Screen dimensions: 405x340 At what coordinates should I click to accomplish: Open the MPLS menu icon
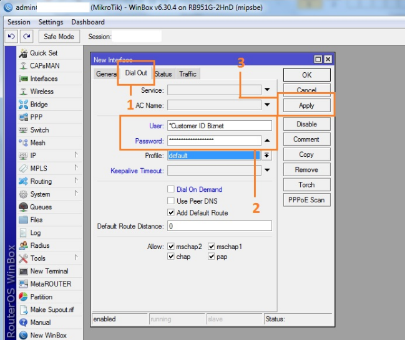pyautogui.click(x=23, y=168)
